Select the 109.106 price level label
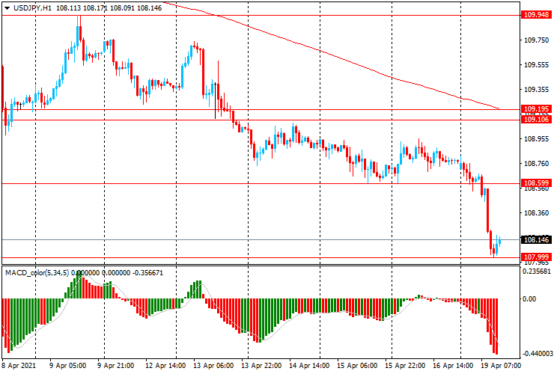 coord(536,120)
